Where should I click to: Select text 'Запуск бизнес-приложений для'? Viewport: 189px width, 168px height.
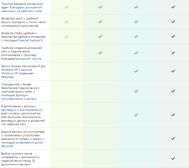click(x=23, y=66)
